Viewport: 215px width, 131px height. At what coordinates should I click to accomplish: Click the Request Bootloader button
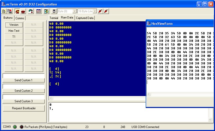coord(24,108)
